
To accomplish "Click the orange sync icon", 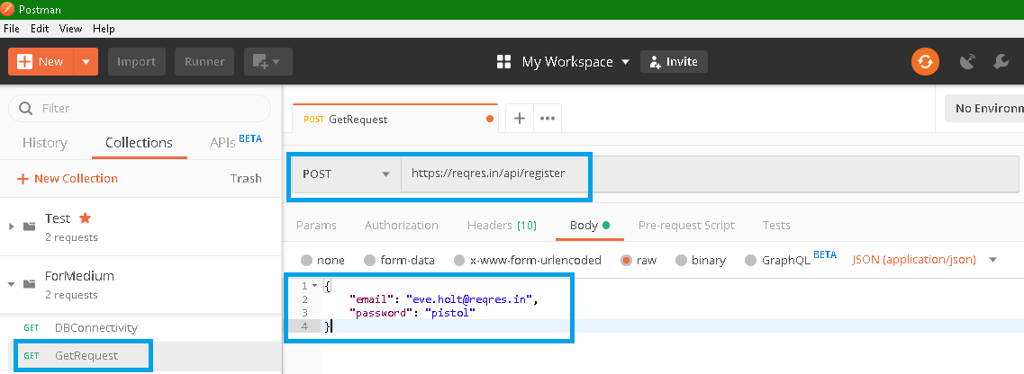I will [x=926, y=62].
